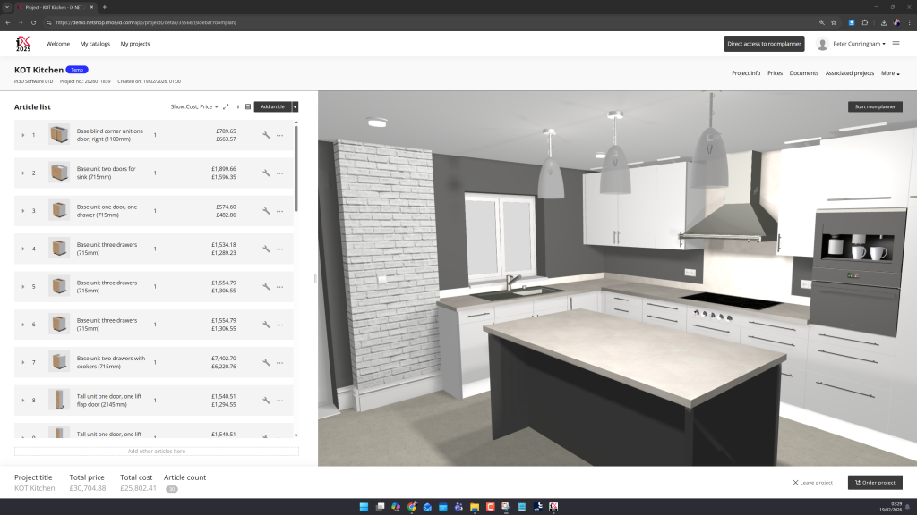Click the wrench icon for article 1
Screen dimensions: 917x515
coord(266,135)
